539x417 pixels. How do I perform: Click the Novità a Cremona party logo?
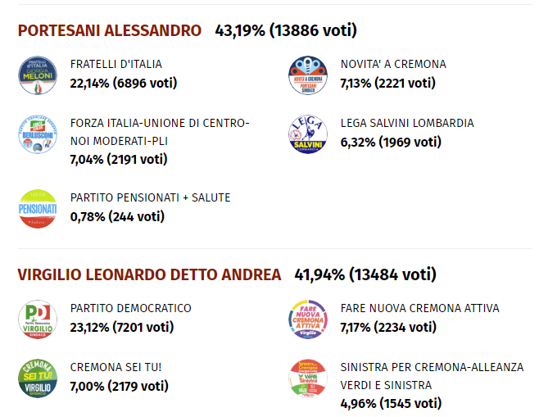pos(308,75)
